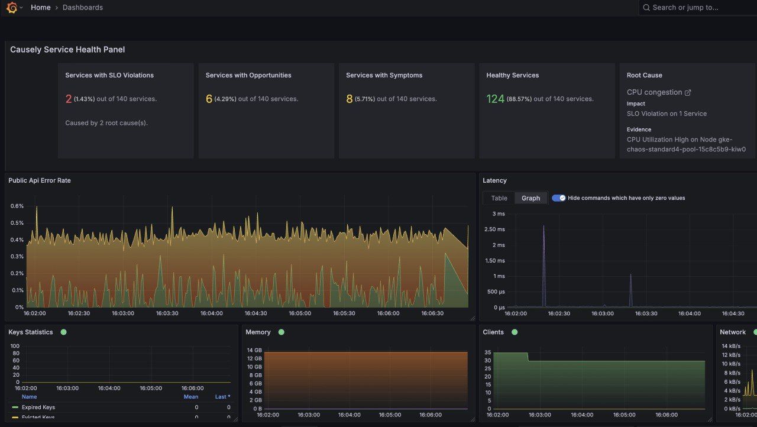Click the Home breadcrumb link

click(40, 7)
